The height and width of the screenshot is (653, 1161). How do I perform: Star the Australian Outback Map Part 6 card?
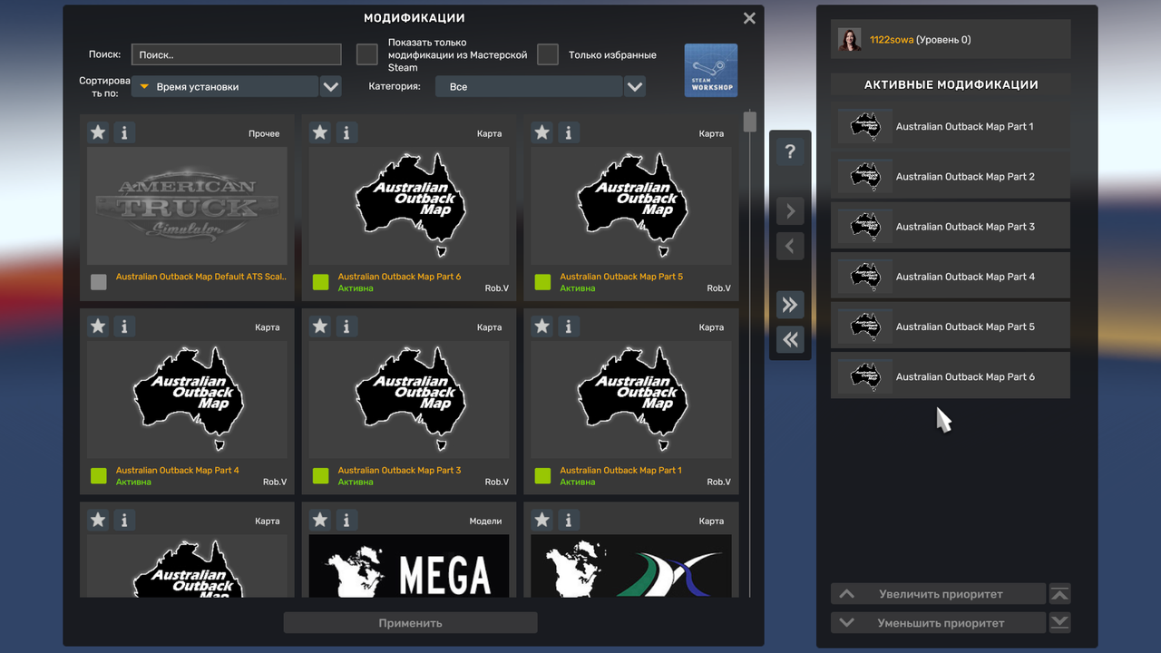click(320, 132)
